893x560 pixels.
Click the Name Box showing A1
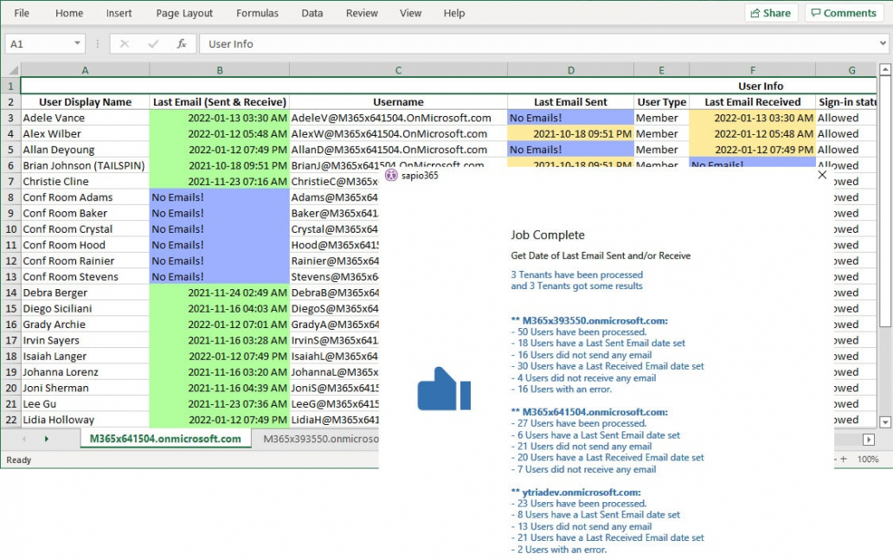(x=45, y=44)
